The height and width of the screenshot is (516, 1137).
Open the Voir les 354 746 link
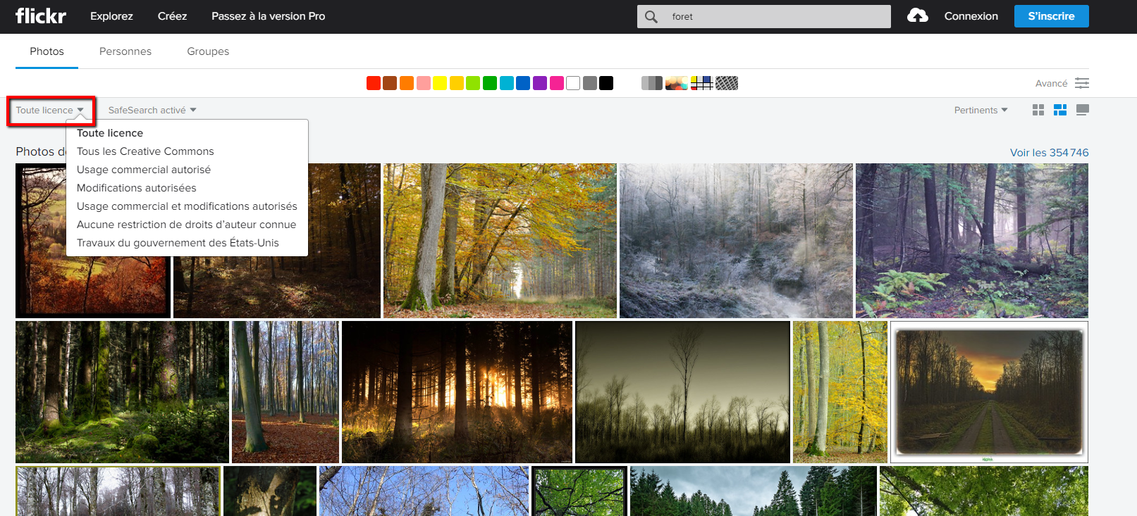click(1049, 153)
